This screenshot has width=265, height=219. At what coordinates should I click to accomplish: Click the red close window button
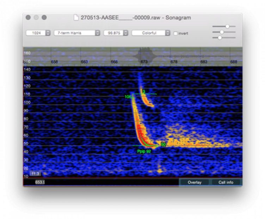tap(28, 17)
